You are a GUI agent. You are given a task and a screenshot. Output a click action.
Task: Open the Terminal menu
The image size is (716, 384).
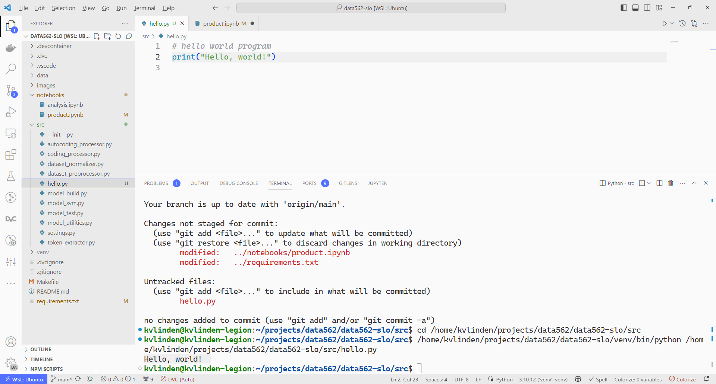pos(144,8)
